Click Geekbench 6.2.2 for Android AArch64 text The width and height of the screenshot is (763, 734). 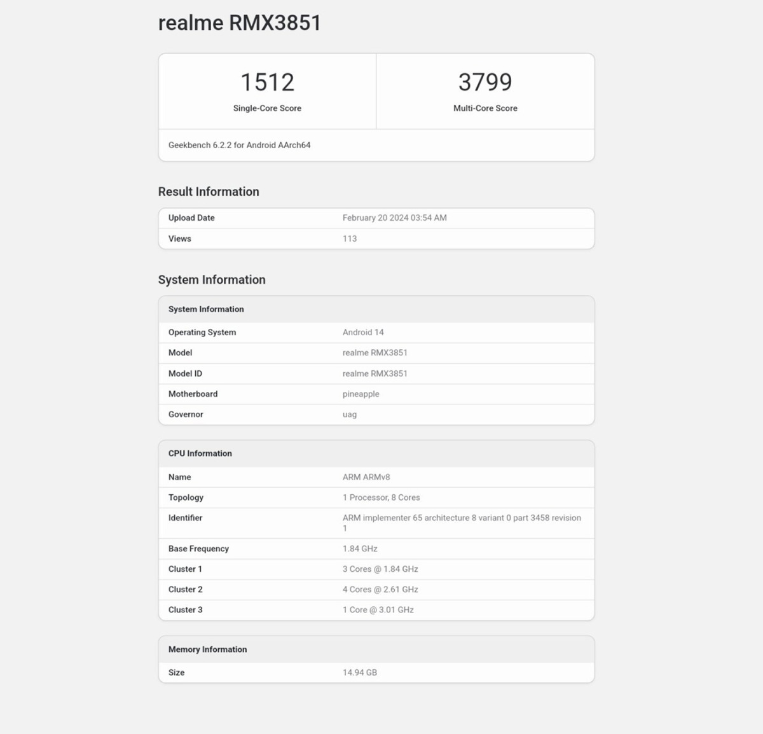click(x=239, y=145)
